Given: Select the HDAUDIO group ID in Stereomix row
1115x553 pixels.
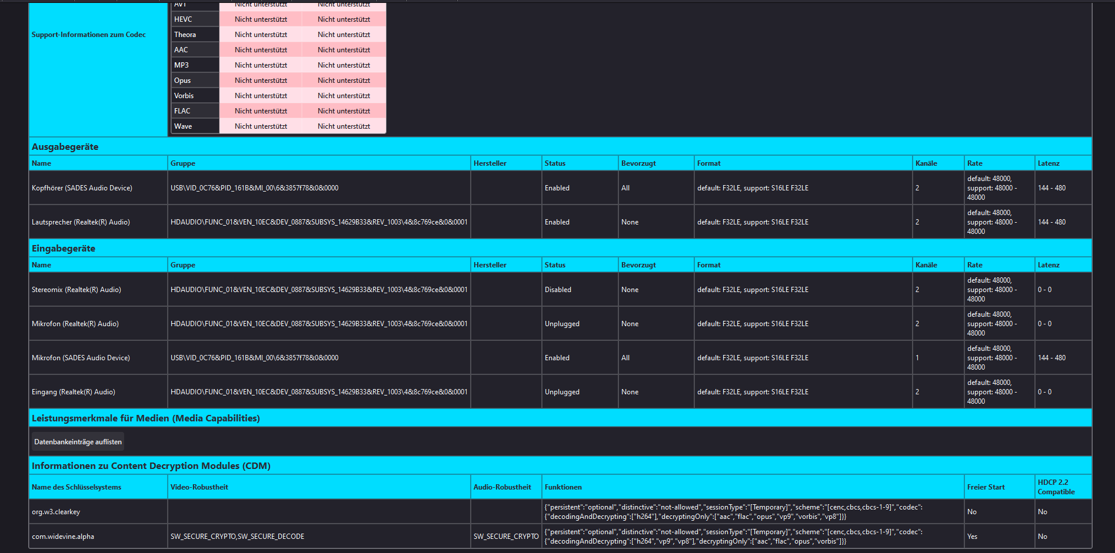Looking at the screenshot, I should (319, 290).
